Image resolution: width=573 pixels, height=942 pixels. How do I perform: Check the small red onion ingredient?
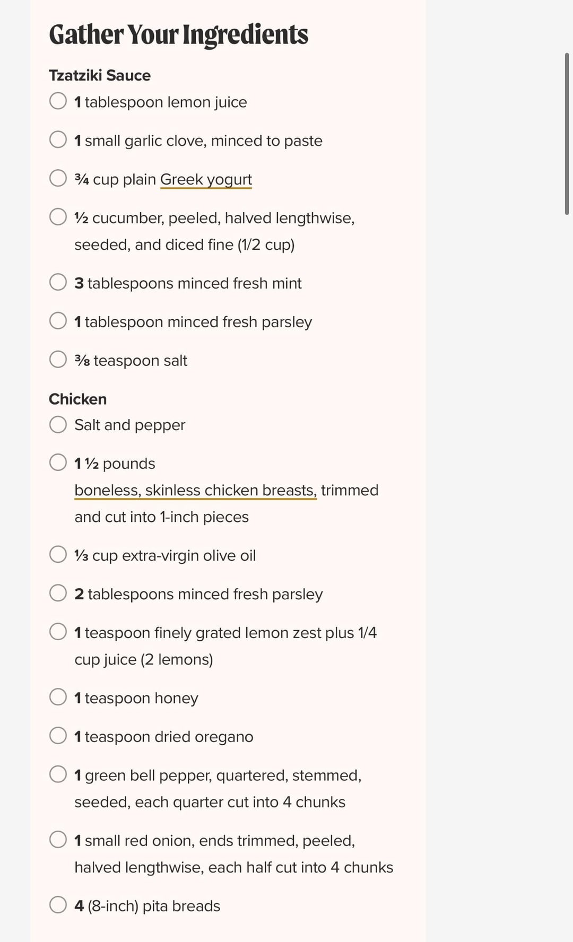click(x=58, y=840)
